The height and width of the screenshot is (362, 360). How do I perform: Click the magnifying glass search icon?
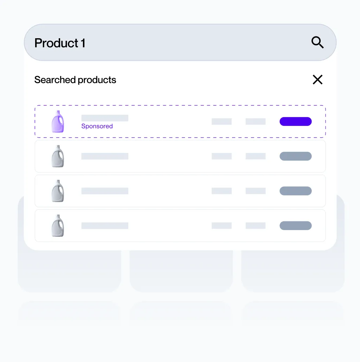tap(317, 43)
